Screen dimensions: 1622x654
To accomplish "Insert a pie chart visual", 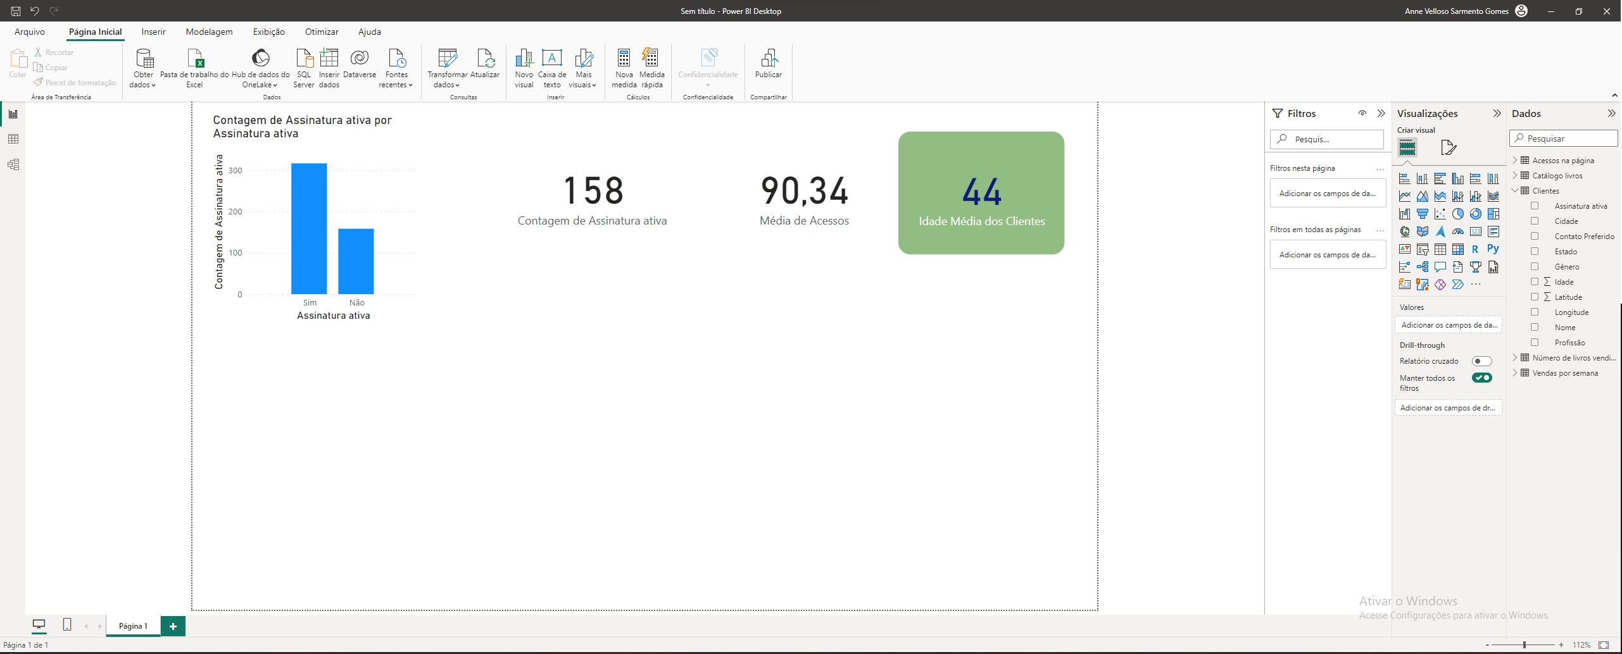I will [x=1457, y=214].
